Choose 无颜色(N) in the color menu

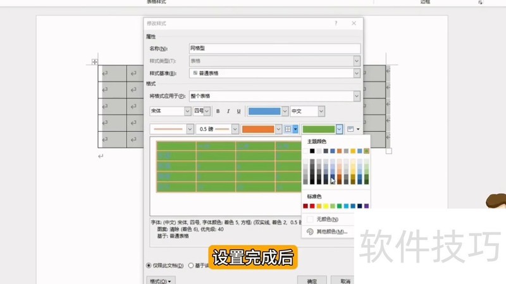click(x=328, y=219)
